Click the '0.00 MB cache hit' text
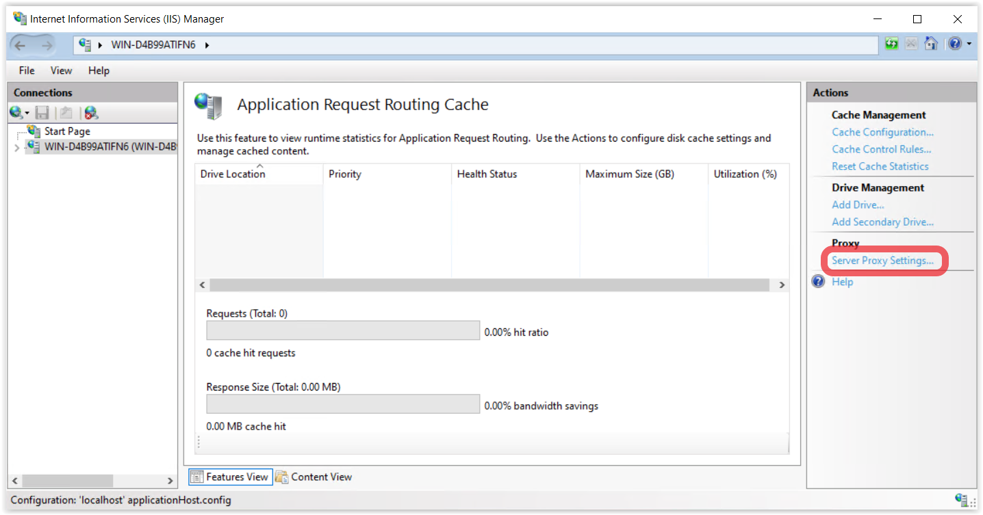Viewport: 983px width, 515px height. (246, 426)
